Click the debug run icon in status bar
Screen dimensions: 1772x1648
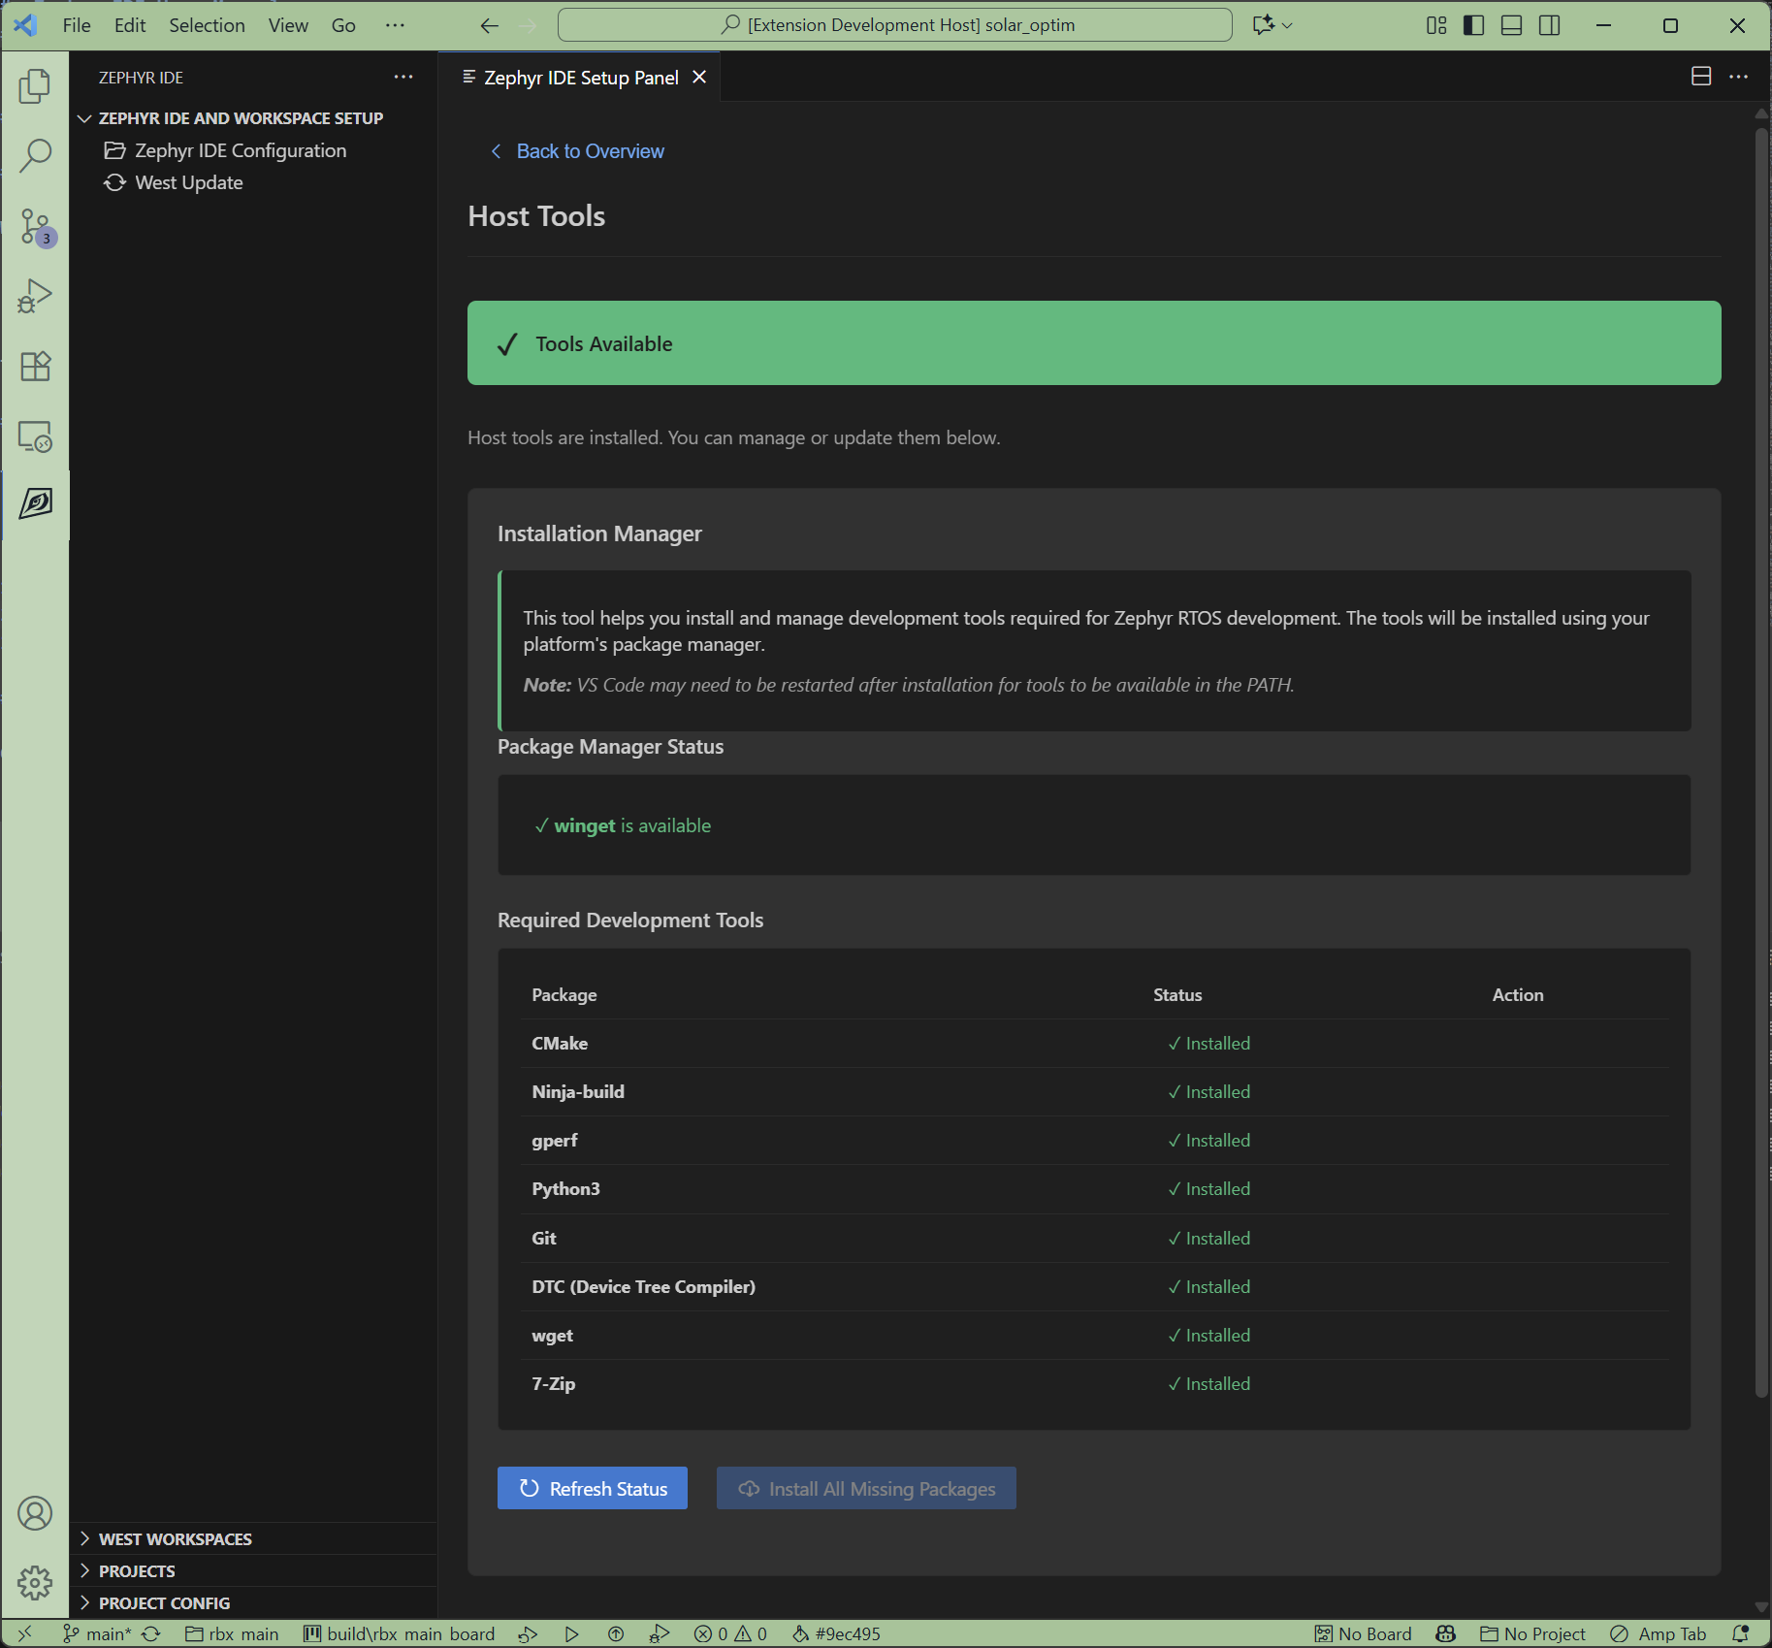660,1633
